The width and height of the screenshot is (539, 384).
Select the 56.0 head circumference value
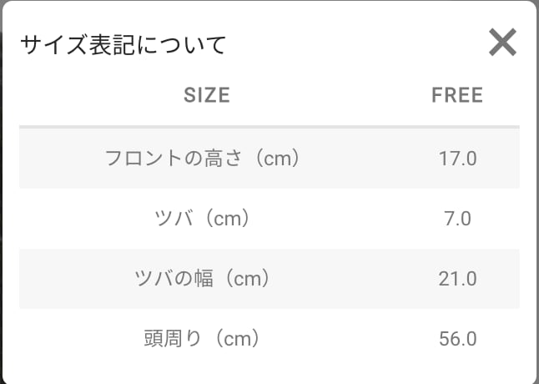[457, 339]
